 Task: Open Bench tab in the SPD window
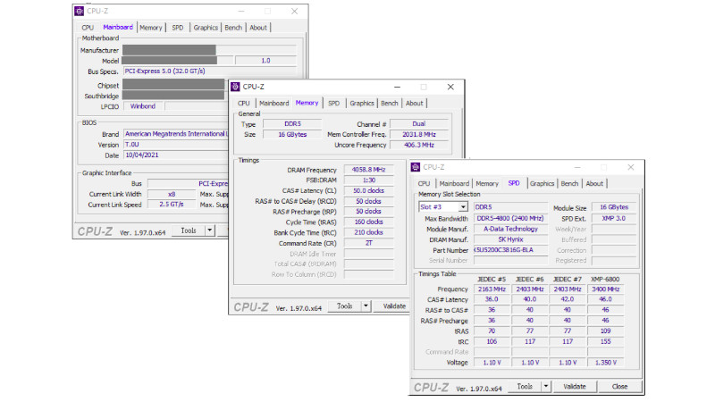pos(569,183)
